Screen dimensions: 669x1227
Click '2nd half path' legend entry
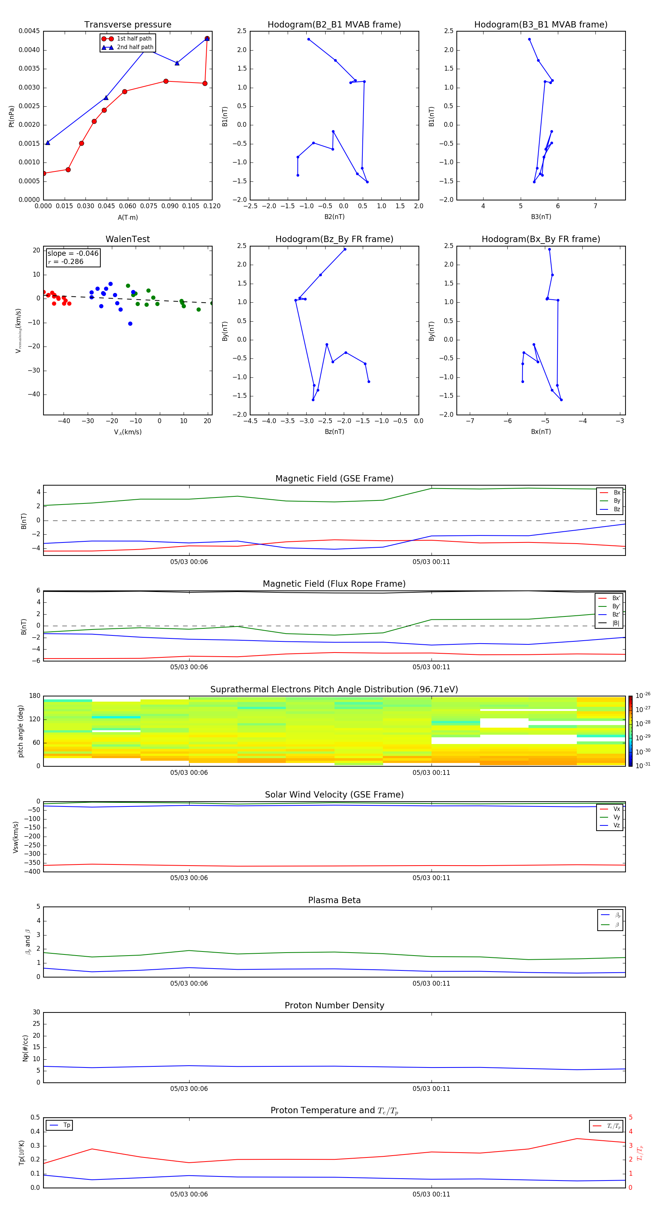pos(127,47)
